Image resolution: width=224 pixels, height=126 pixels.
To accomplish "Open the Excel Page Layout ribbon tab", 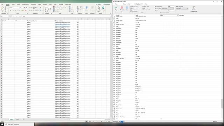I will (x=25, y=5).
